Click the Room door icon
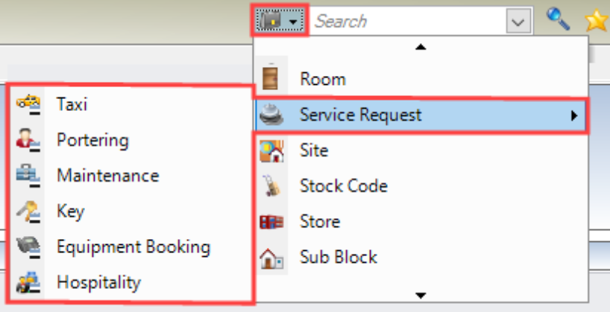 271,79
